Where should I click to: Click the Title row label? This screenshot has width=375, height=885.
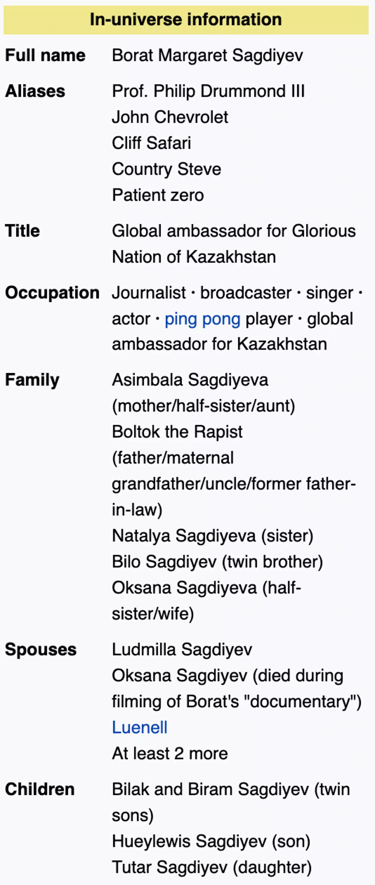click(x=22, y=231)
